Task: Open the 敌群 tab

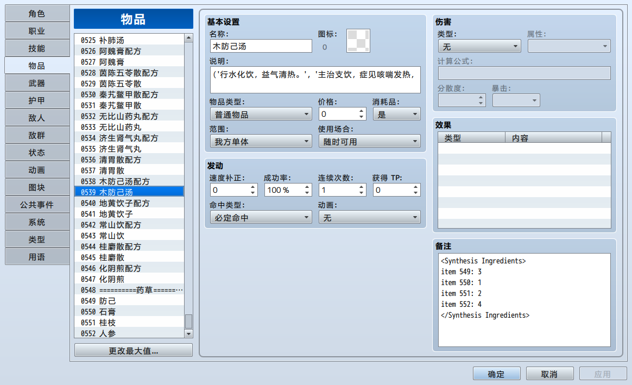Action: pyautogui.click(x=37, y=135)
